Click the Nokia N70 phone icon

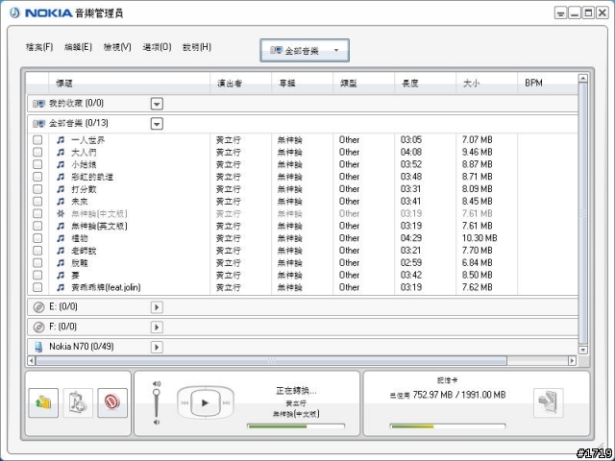38,347
